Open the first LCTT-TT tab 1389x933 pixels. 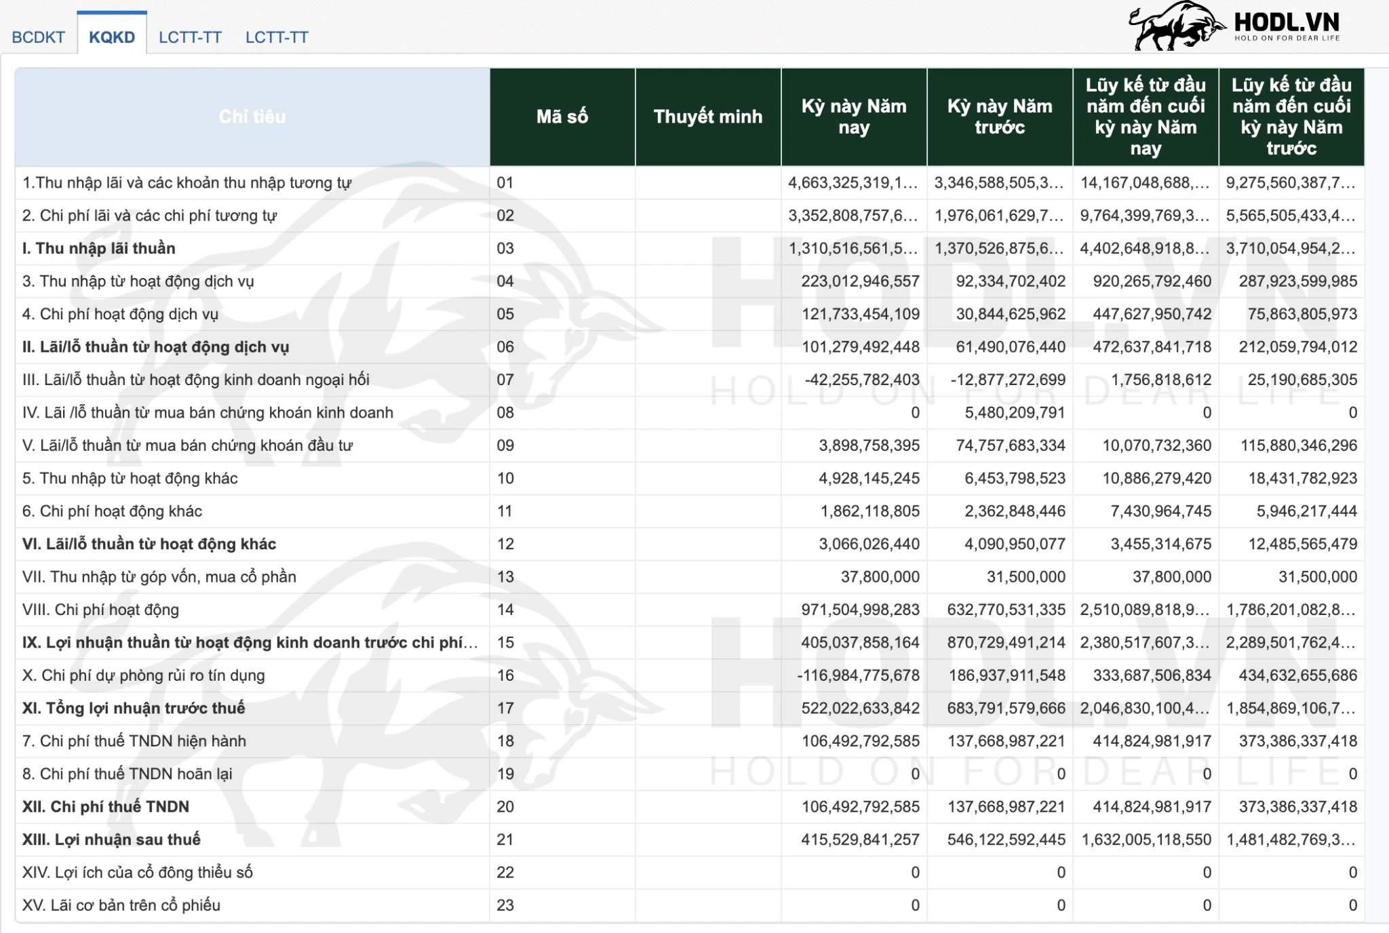click(x=190, y=37)
